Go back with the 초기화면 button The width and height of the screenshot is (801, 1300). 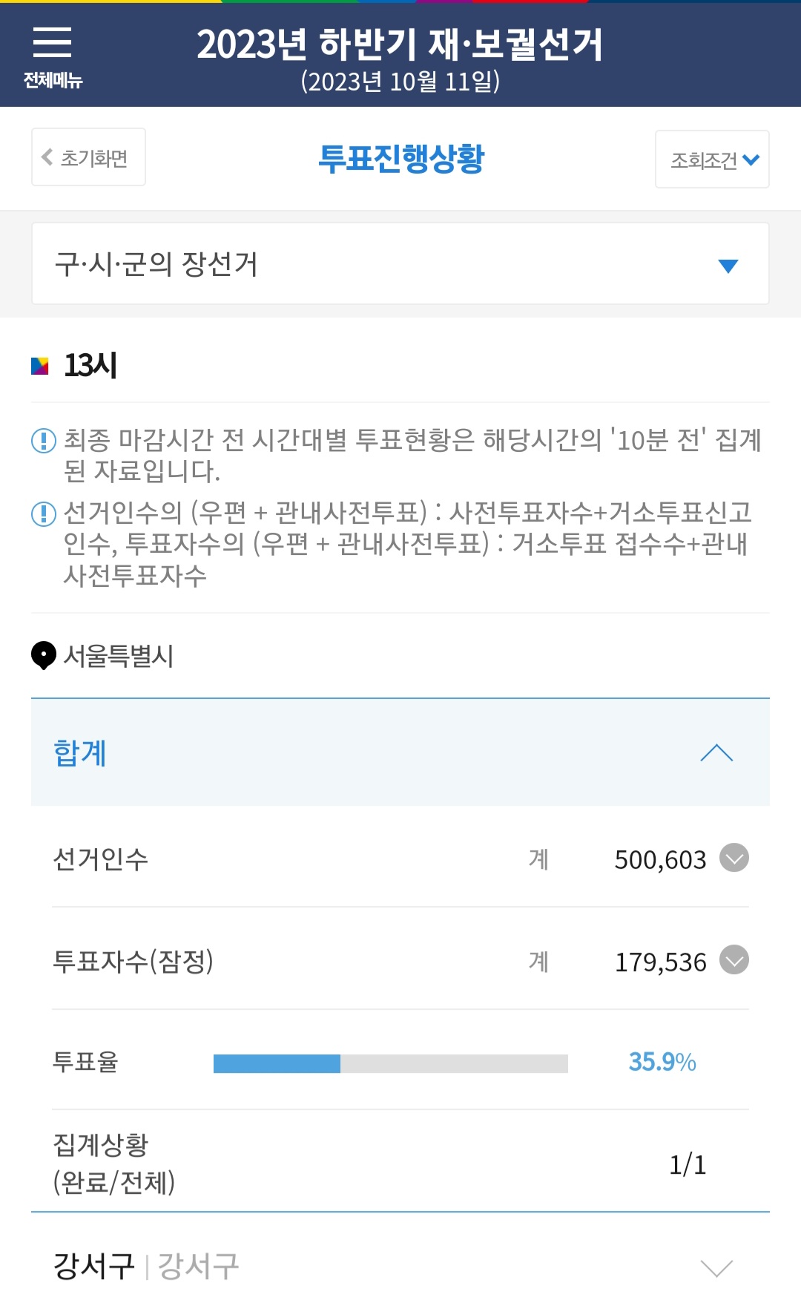tap(88, 157)
